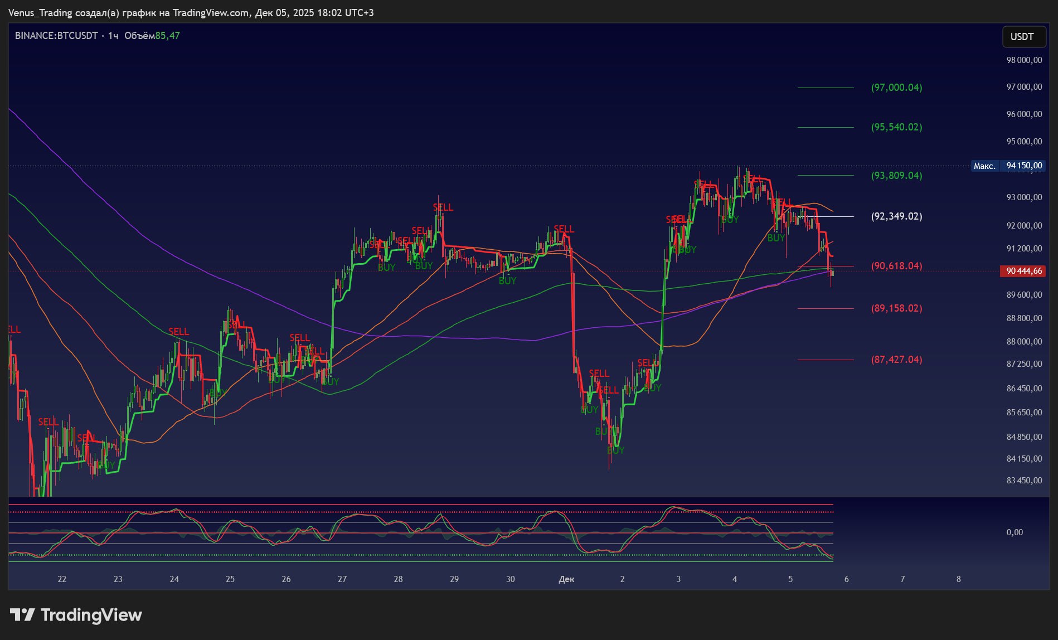This screenshot has height=640, width=1058.
Task: Click date 27 on the time axis
Action: [342, 579]
